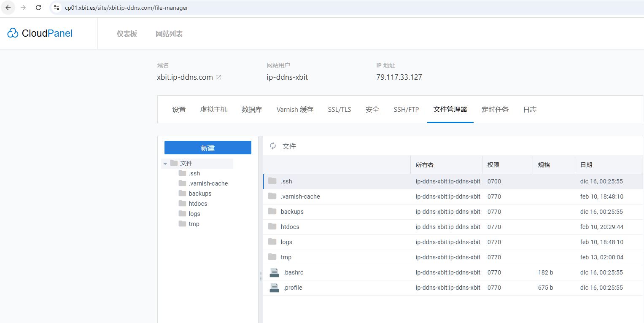The width and height of the screenshot is (644, 323).
Task: Open the 虚拟主机 tab
Action: [x=213, y=109]
